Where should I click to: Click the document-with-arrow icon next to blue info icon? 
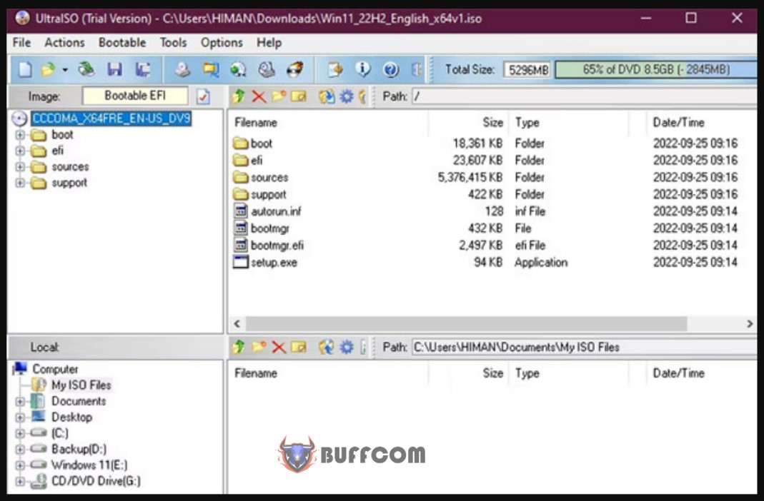tap(334, 69)
